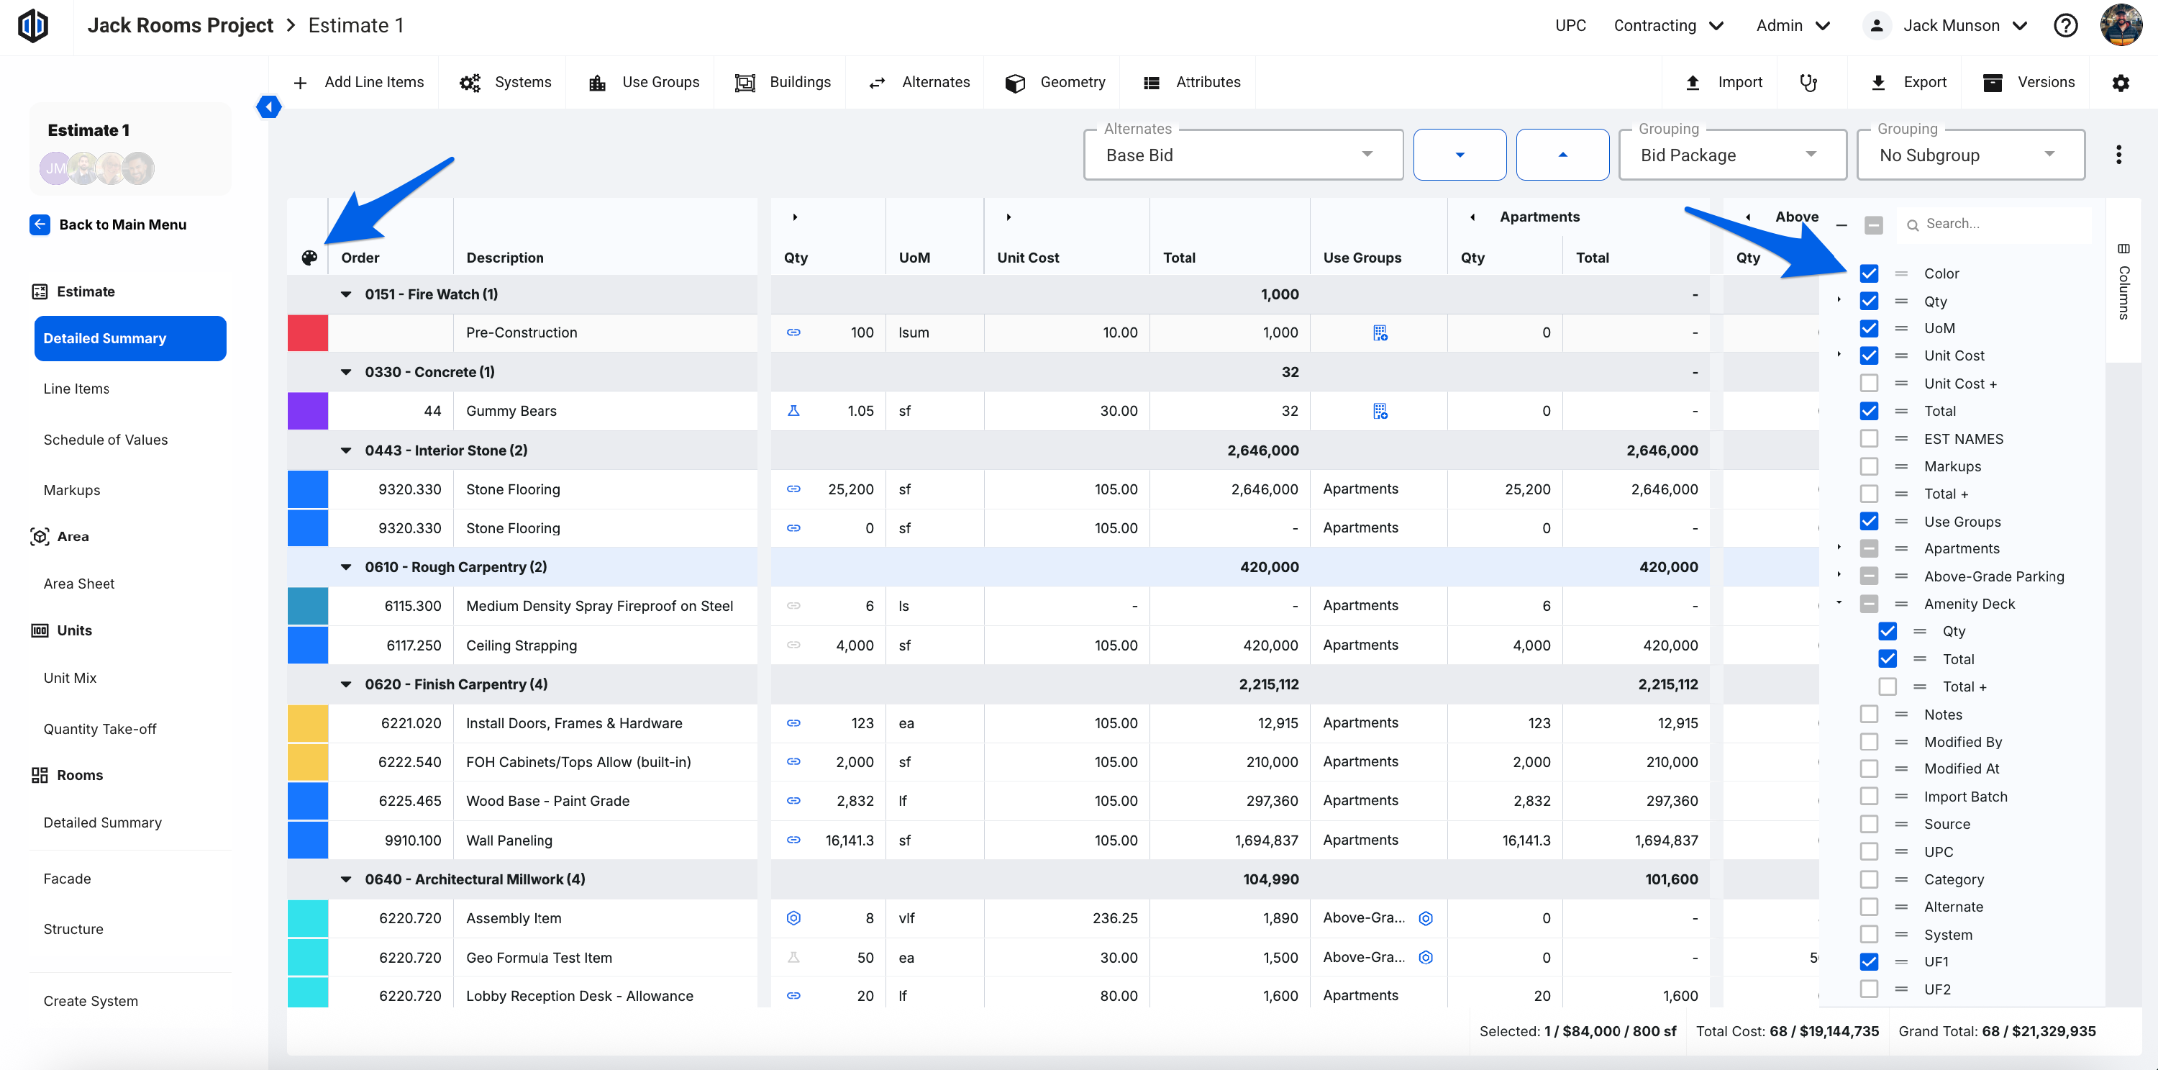Open the Geometry toolbar icon
The height and width of the screenshot is (1070, 2158).
[1014, 83]
